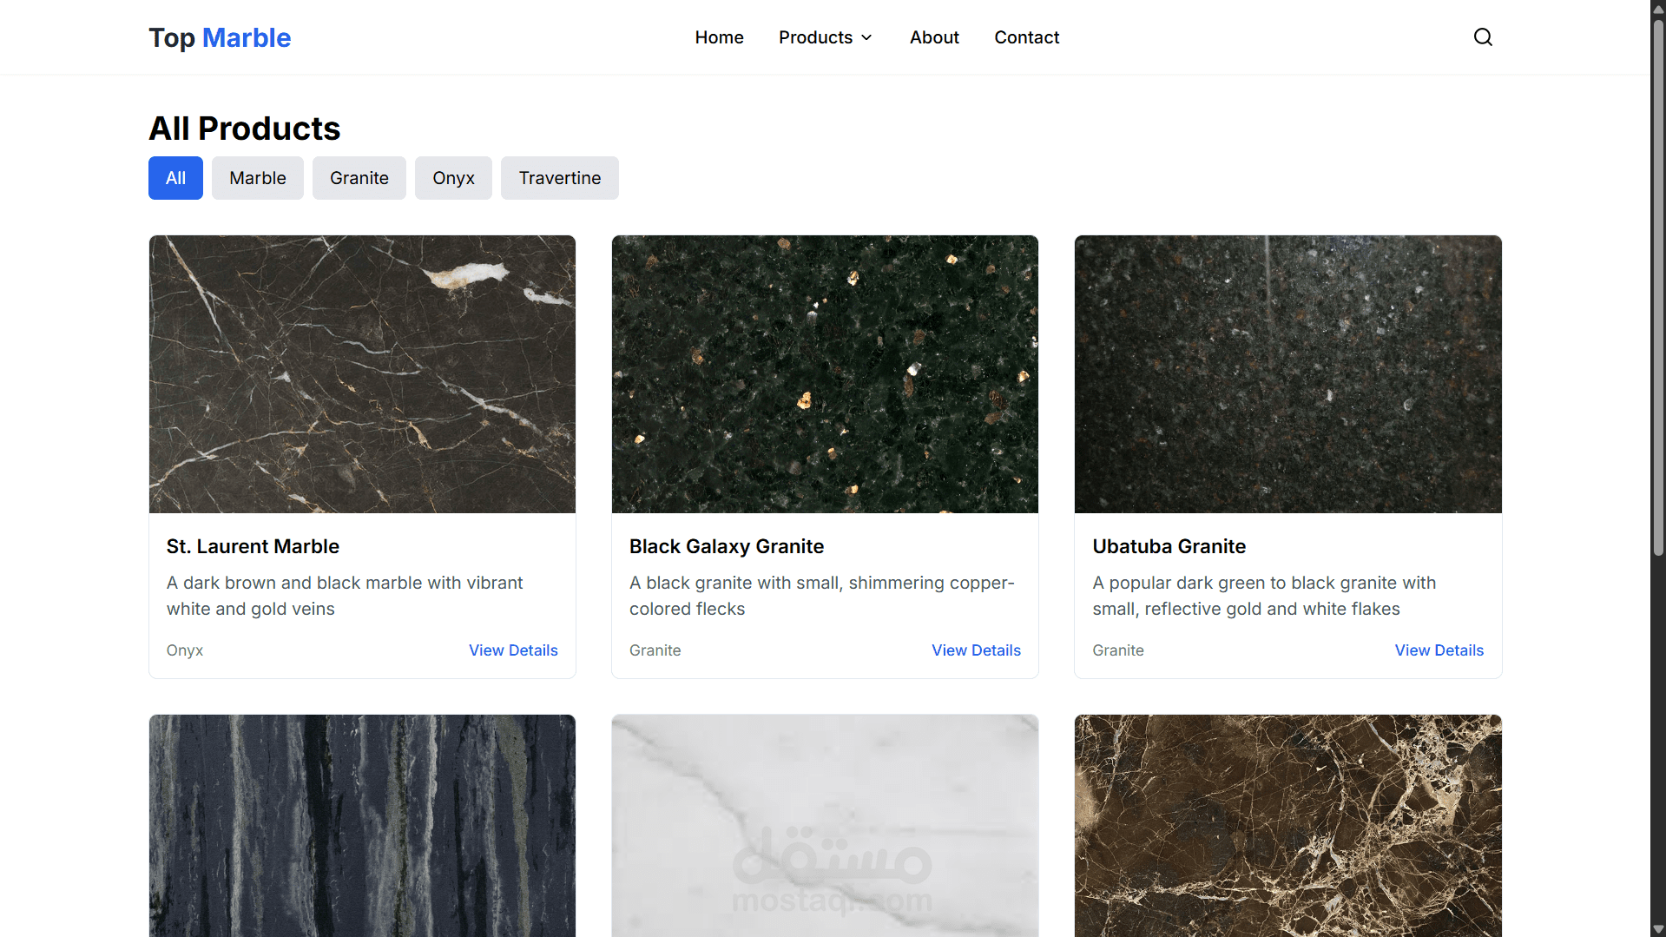1666x937 pixels.
Task: Open the search icon in header
Action: point(1483,37)
